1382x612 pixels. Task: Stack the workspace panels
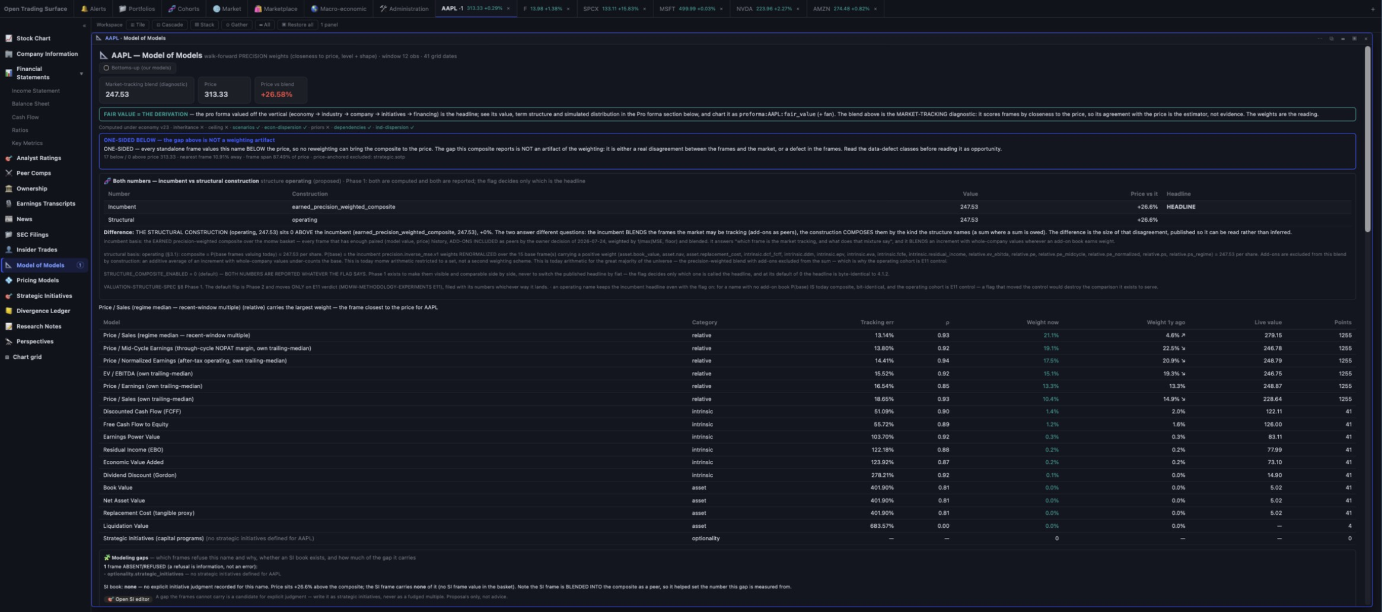point(205,25)
